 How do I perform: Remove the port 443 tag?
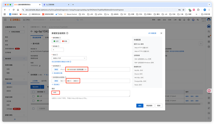coord(78,81)
